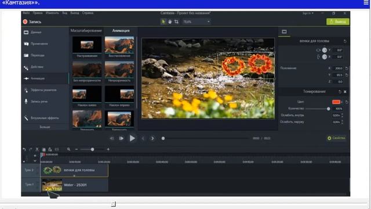Open the Визуальные эффекты panel
Image resolution: width=371 pixels, height=209 pixels.
[x=45, y=118]
